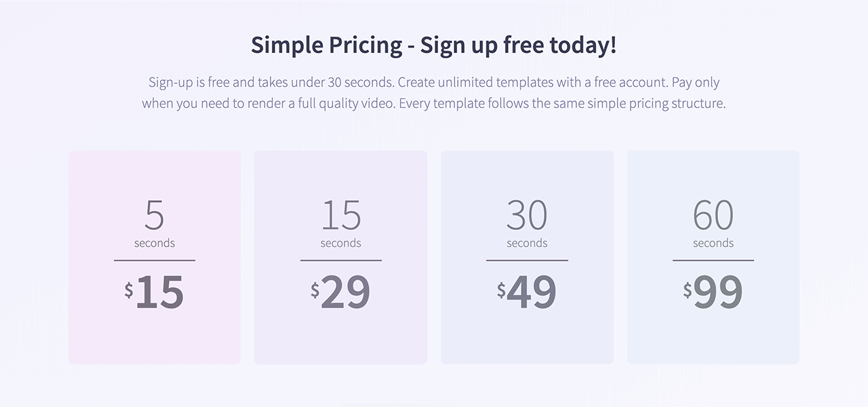Click "seconds" label under the 60
868x407 pixels.
(713, 243)
